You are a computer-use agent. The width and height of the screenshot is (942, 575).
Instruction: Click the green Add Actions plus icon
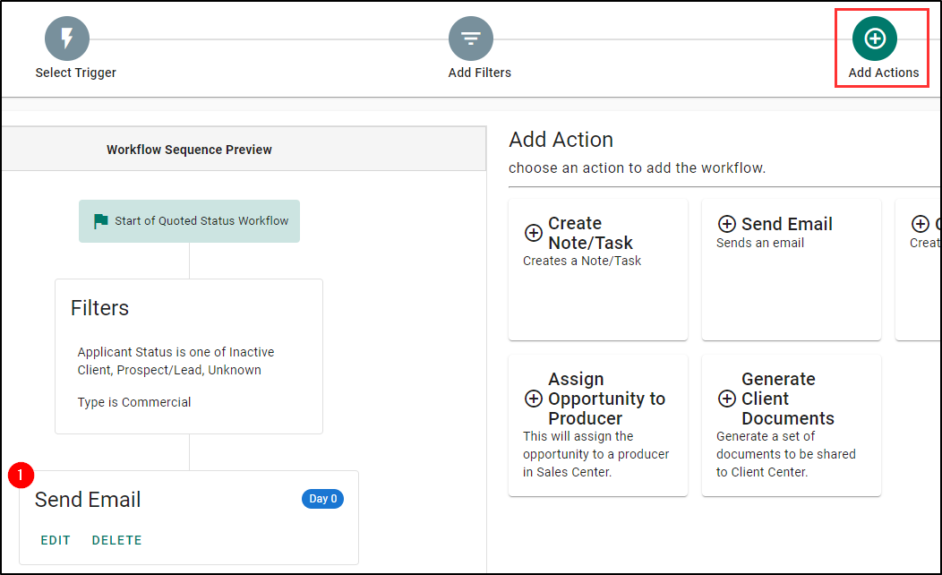(875, 39)
